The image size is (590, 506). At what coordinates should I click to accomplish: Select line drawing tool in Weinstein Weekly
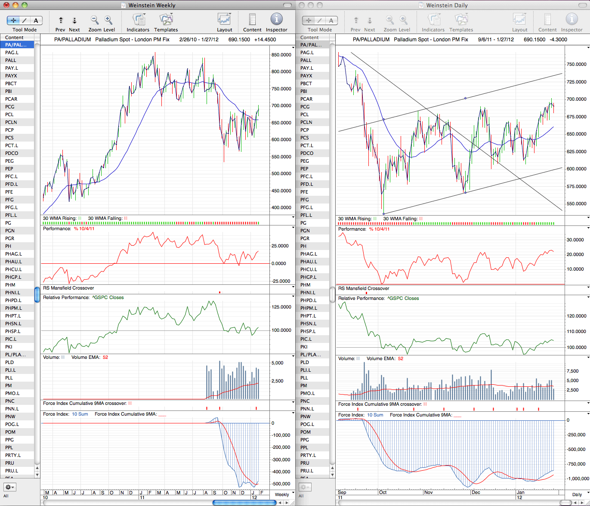[x=25, y=20]
